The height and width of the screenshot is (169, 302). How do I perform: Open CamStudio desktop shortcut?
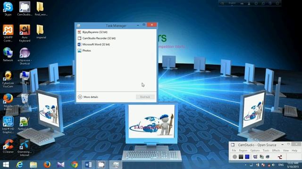click(x=25, y=9)
